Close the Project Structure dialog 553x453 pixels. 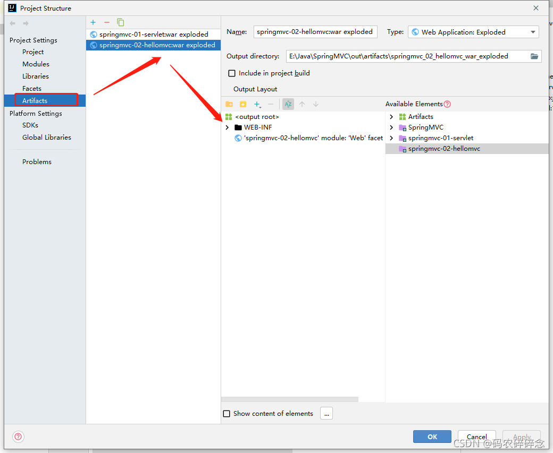pyautogui.click(x=536, y=8)
